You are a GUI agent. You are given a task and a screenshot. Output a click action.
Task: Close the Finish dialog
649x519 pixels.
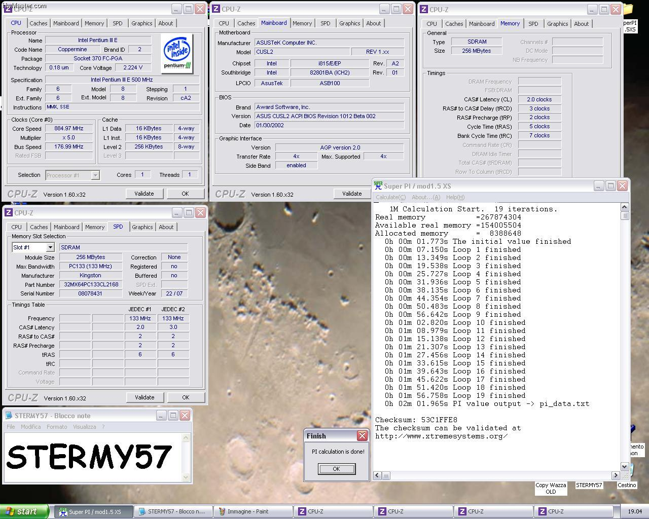coord(362,435)
